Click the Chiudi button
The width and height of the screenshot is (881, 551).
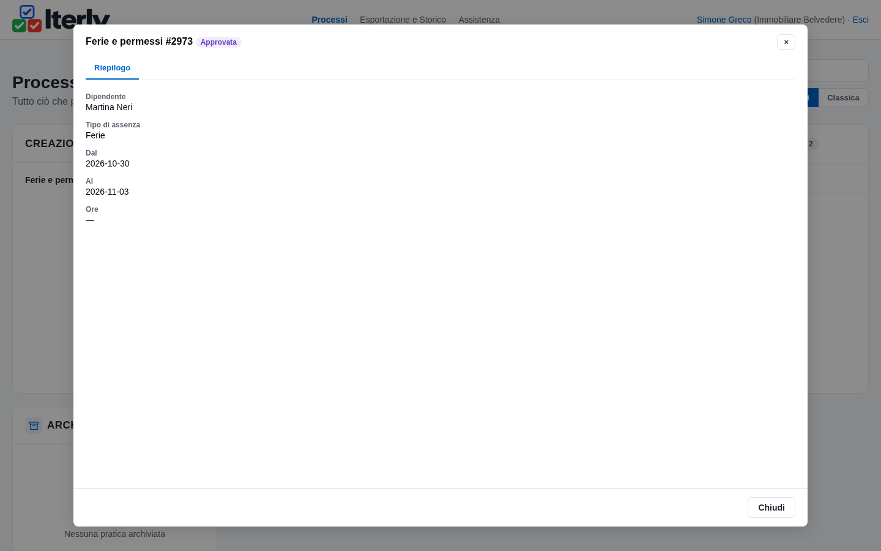coord(771,508)
